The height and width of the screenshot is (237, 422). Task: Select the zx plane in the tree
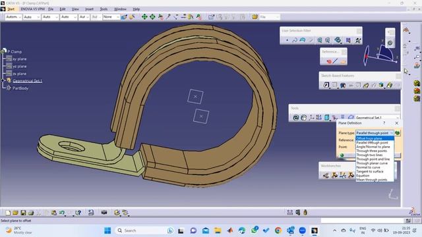pyautogui.click(x=19, y=74)
